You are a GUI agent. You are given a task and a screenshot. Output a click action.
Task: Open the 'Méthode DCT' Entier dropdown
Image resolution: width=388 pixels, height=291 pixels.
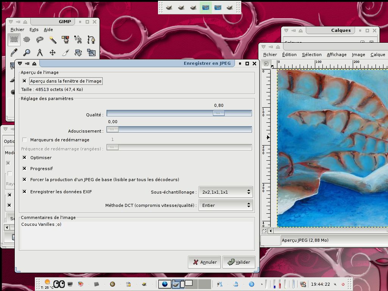(x=226, y=205)
